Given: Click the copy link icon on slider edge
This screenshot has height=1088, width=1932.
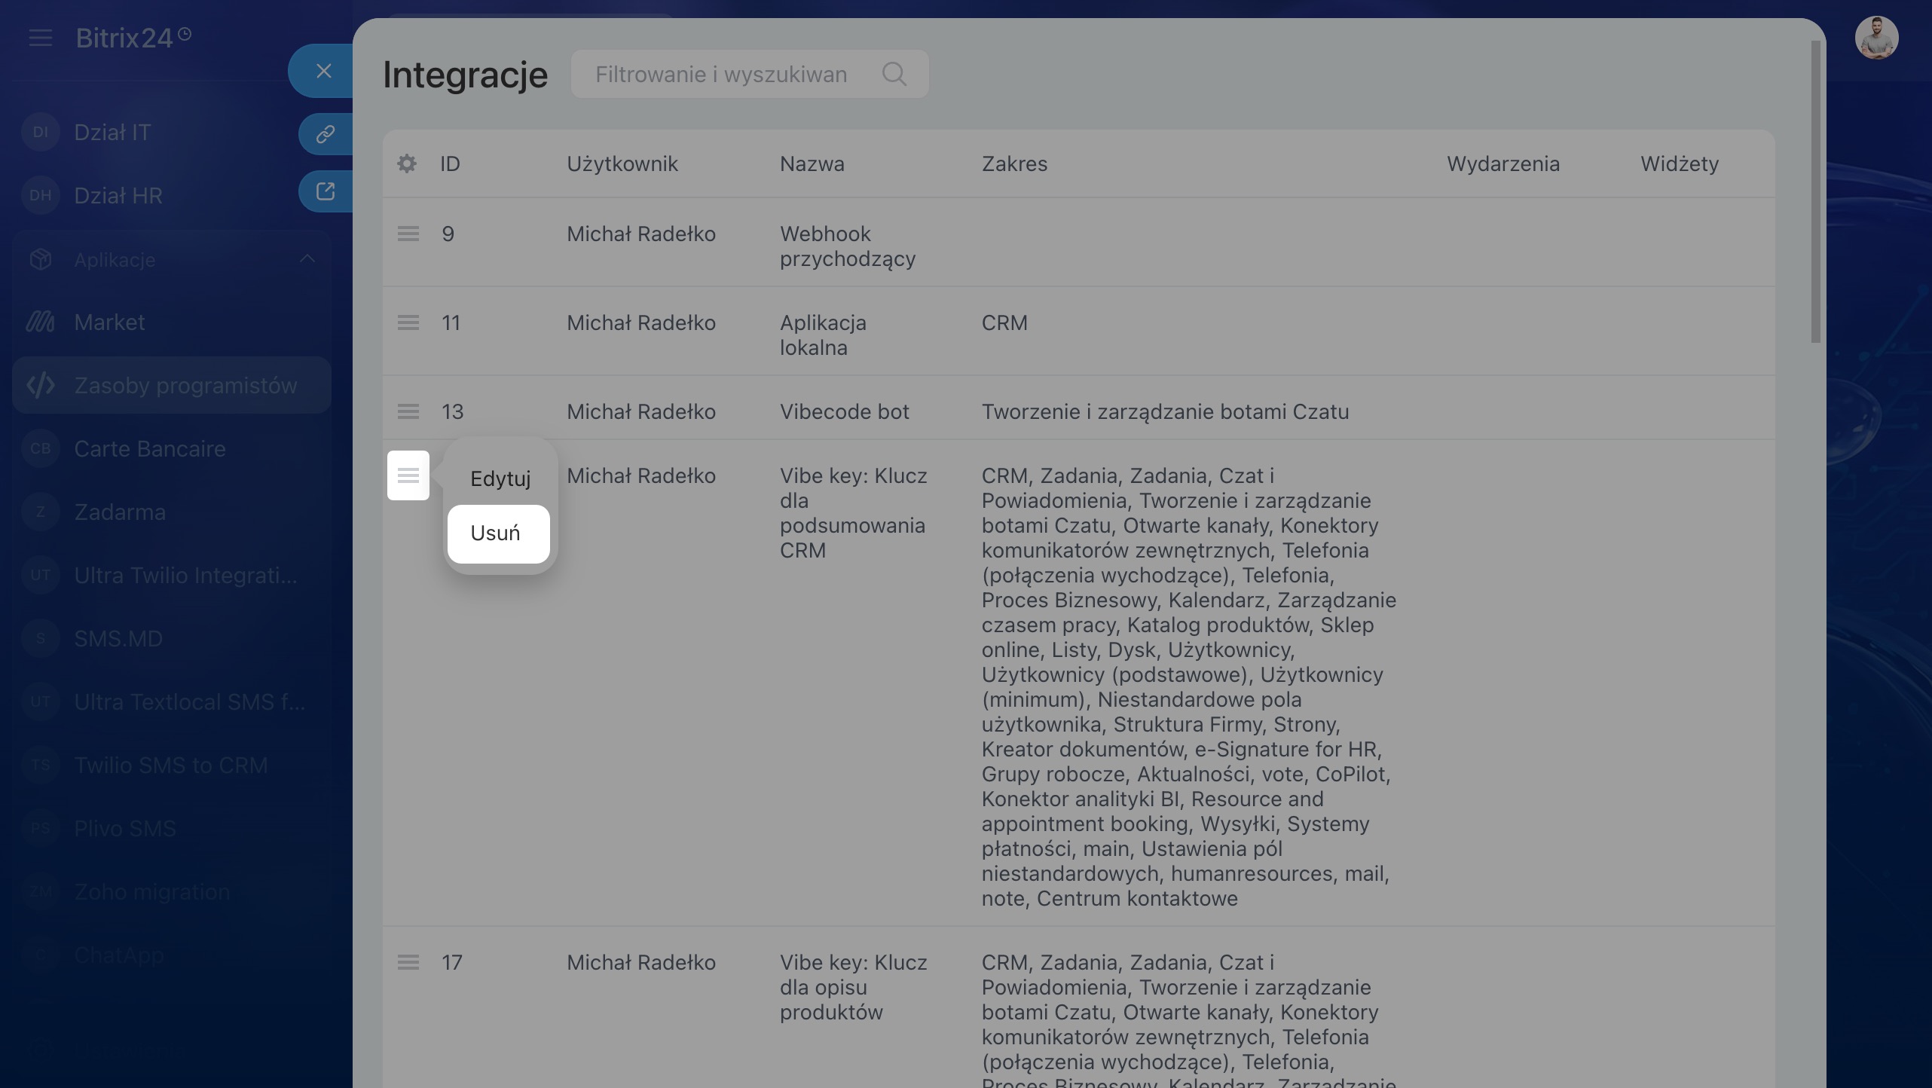Looking at the screenshot, I should [x=326, y=134].
